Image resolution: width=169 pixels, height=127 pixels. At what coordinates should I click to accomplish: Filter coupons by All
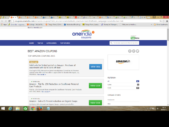(109, 81)
